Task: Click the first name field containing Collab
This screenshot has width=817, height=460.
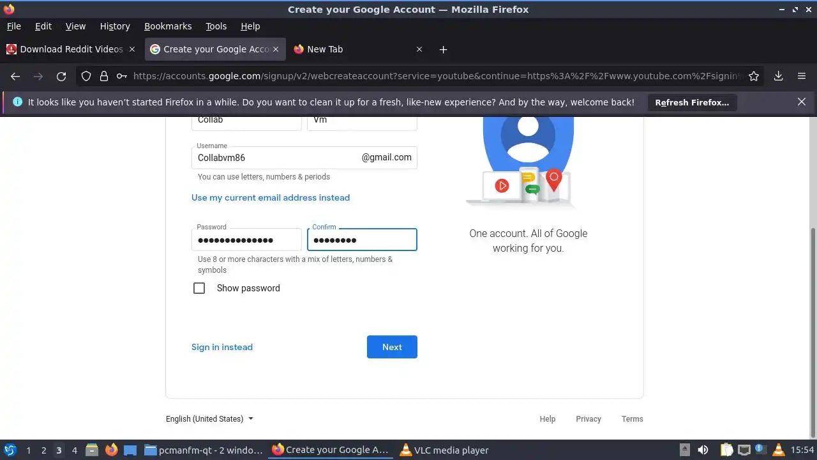Action: (x=246, y=123)
